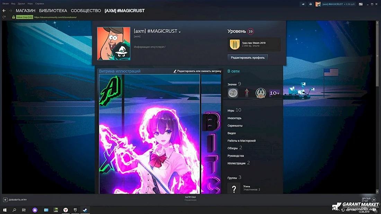Open the Epic Games Launcher from the taskbar
Viewport: 381px width, 214px height.
(75, 210)
